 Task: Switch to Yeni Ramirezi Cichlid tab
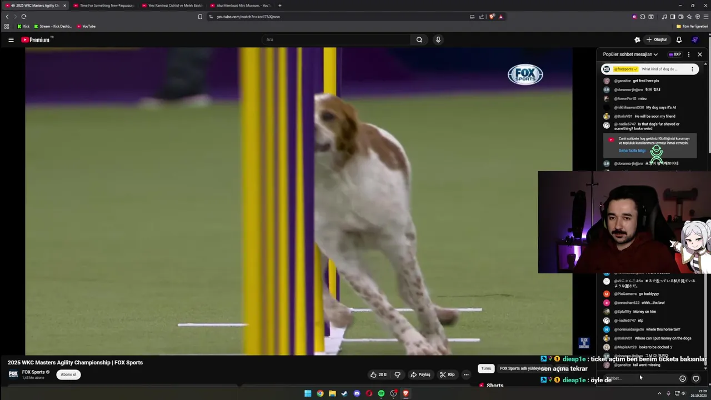coord(173,6)
